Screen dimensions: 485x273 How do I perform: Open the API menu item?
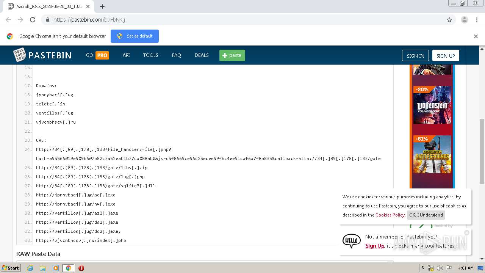click(x=126, y=55)
